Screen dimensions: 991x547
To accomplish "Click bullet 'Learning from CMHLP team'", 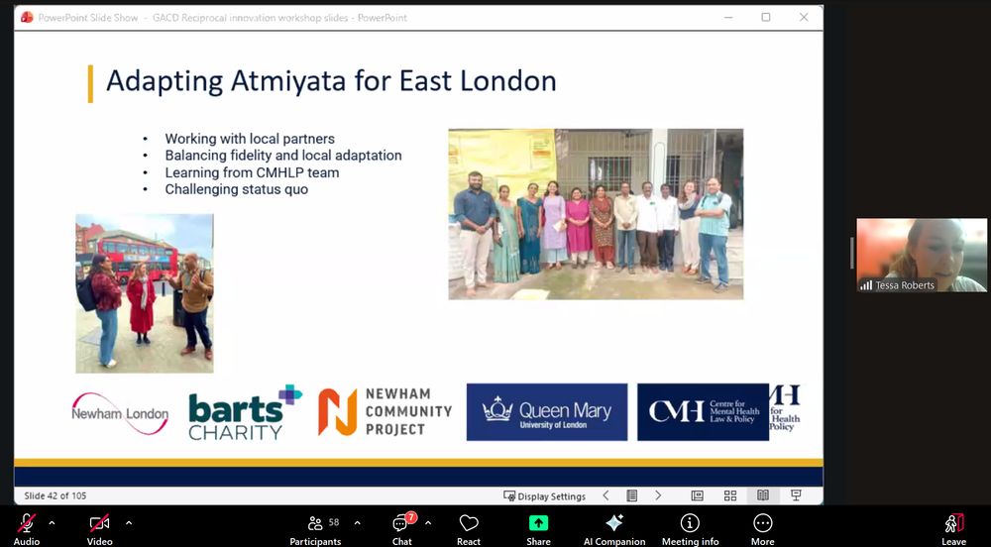I will 252,172.
